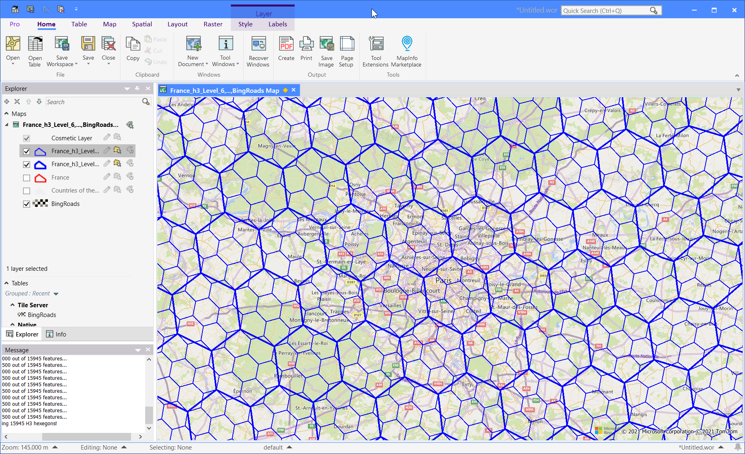Click the pencil icon on Cosmetic Layer row

pos(107,137)
